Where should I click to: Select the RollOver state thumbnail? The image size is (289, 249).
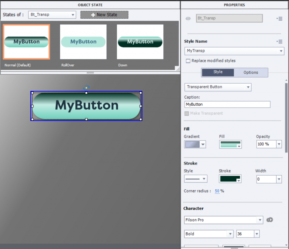click(83, 42)
